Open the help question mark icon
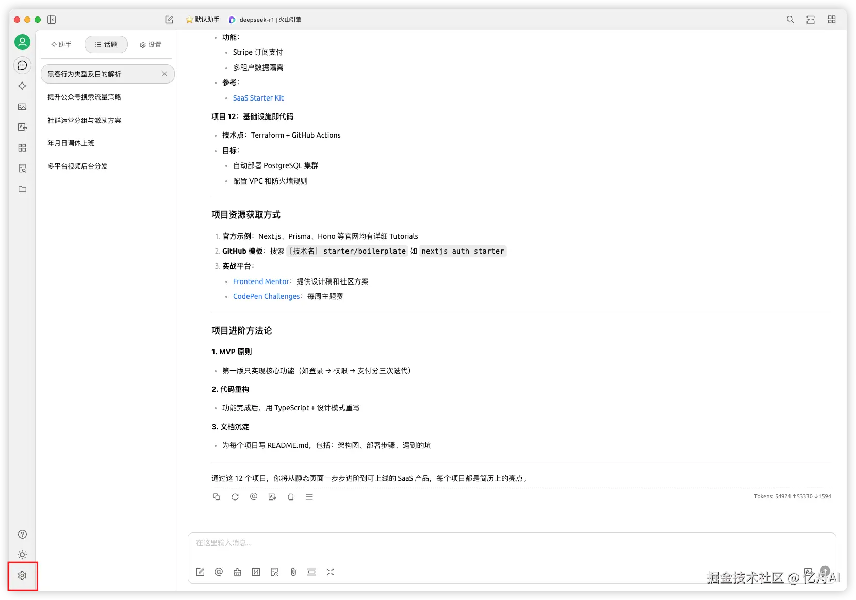The image size is (856, 600). pos(22,535)
